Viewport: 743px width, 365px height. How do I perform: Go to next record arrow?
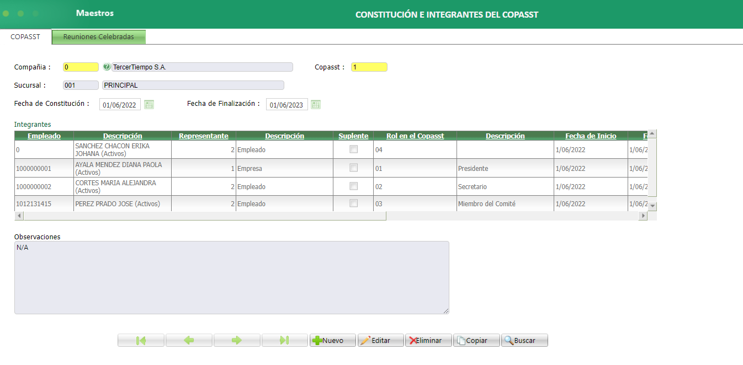(x=237, y=340)
